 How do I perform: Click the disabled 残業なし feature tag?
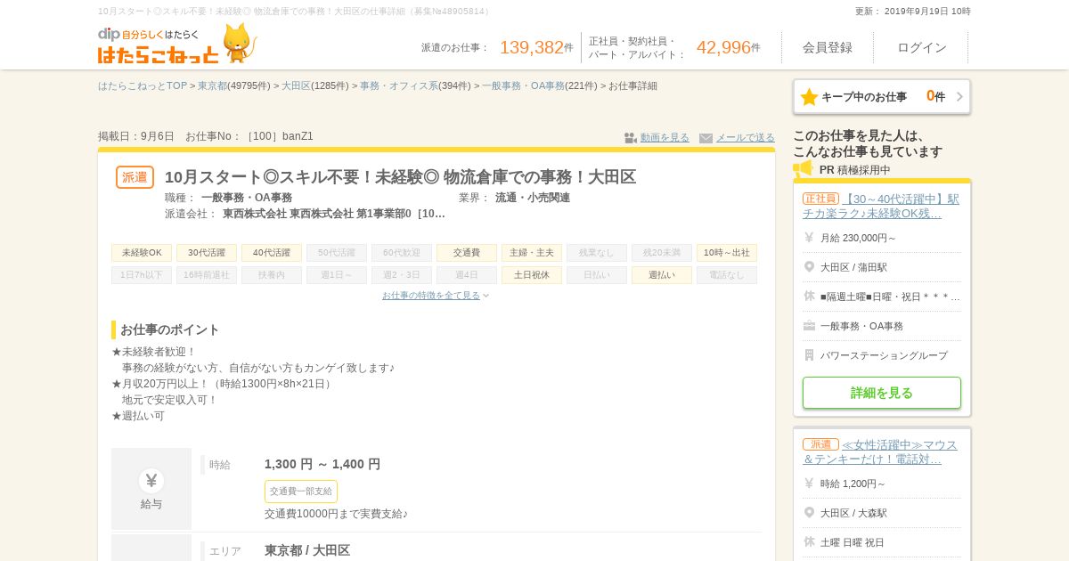597,253
